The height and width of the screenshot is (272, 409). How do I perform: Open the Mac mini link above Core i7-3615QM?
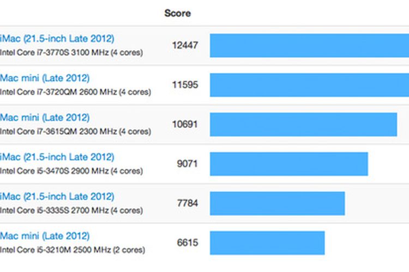(x=45, y=118)
